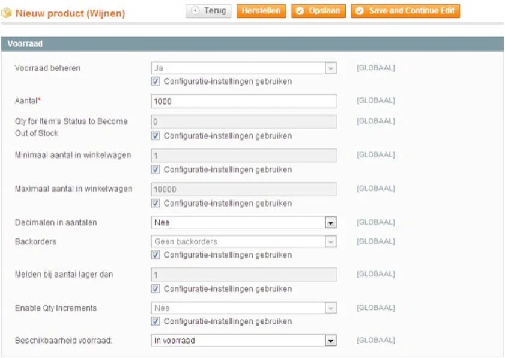Viewport: 505px width, 358px height.
Task: Click the Maximaal aantal field showing 10000
Action: click(244, 189)
